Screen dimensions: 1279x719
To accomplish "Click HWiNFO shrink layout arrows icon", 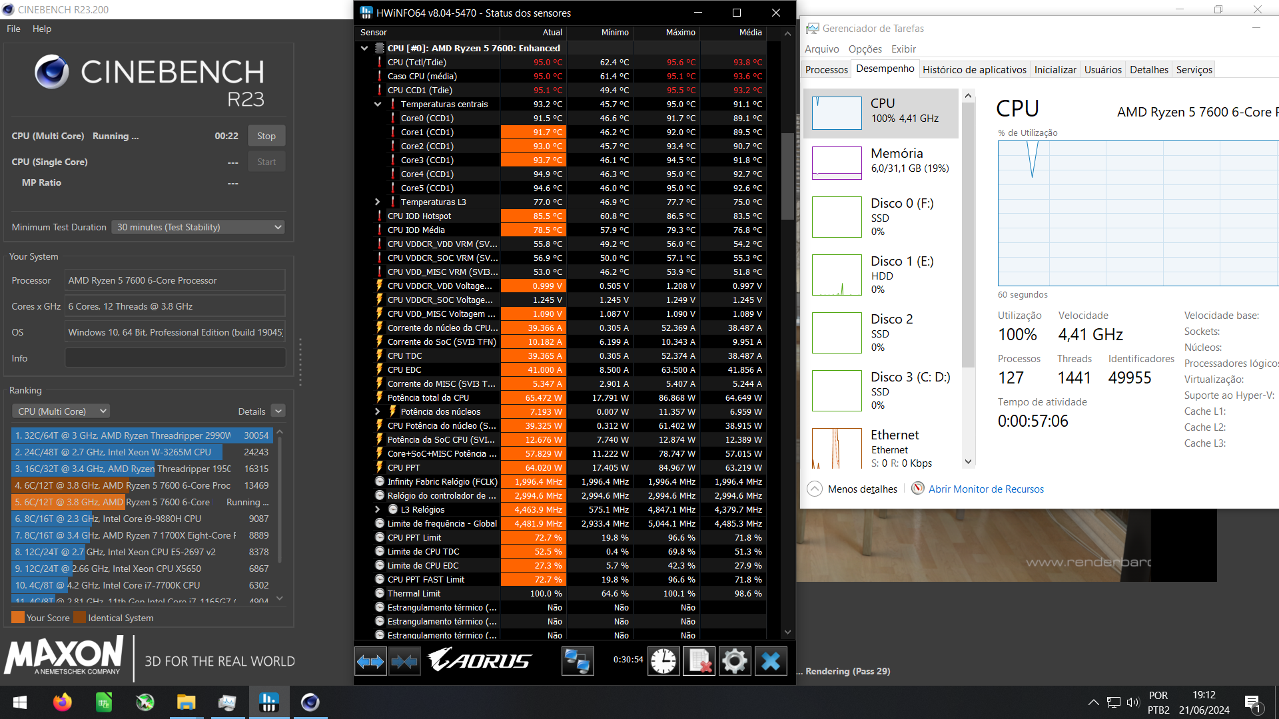I will pyautogui.click(x=404, y=661).
